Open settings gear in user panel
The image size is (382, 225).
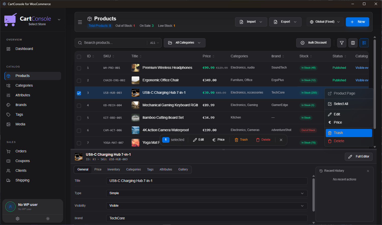pos(18,219)
